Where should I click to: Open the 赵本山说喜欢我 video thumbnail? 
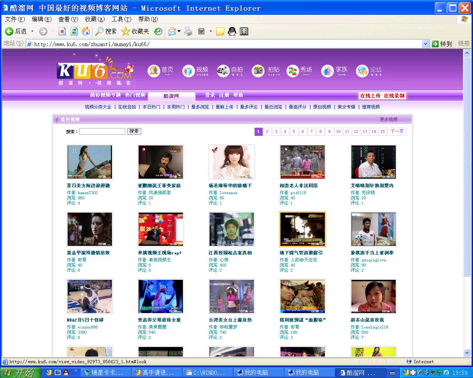[374, 296]
